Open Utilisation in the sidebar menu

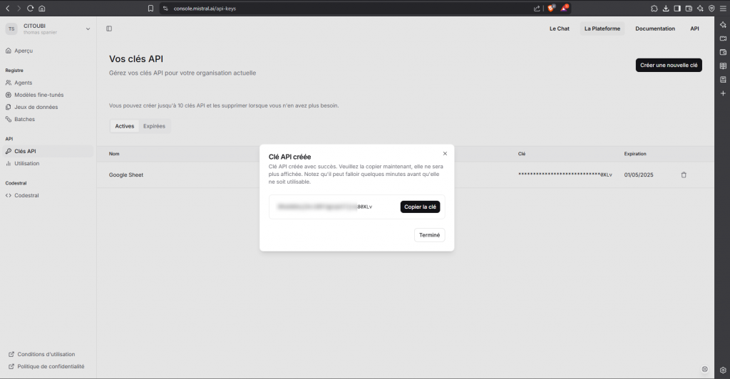[x=27, y=163]
